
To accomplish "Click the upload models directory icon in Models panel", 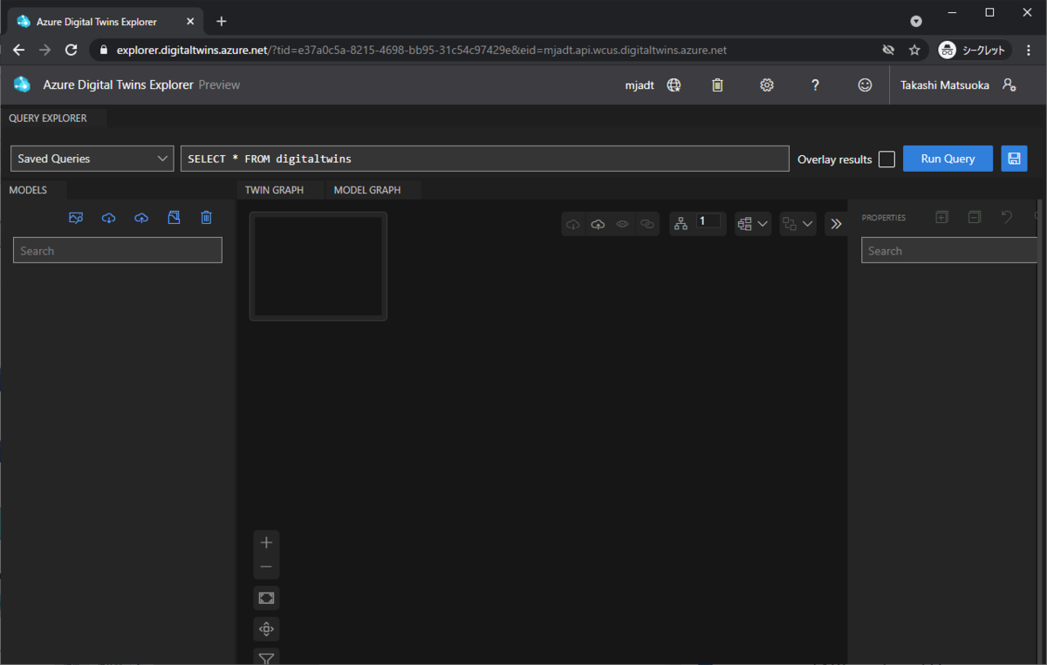I will tap(174, 218).
